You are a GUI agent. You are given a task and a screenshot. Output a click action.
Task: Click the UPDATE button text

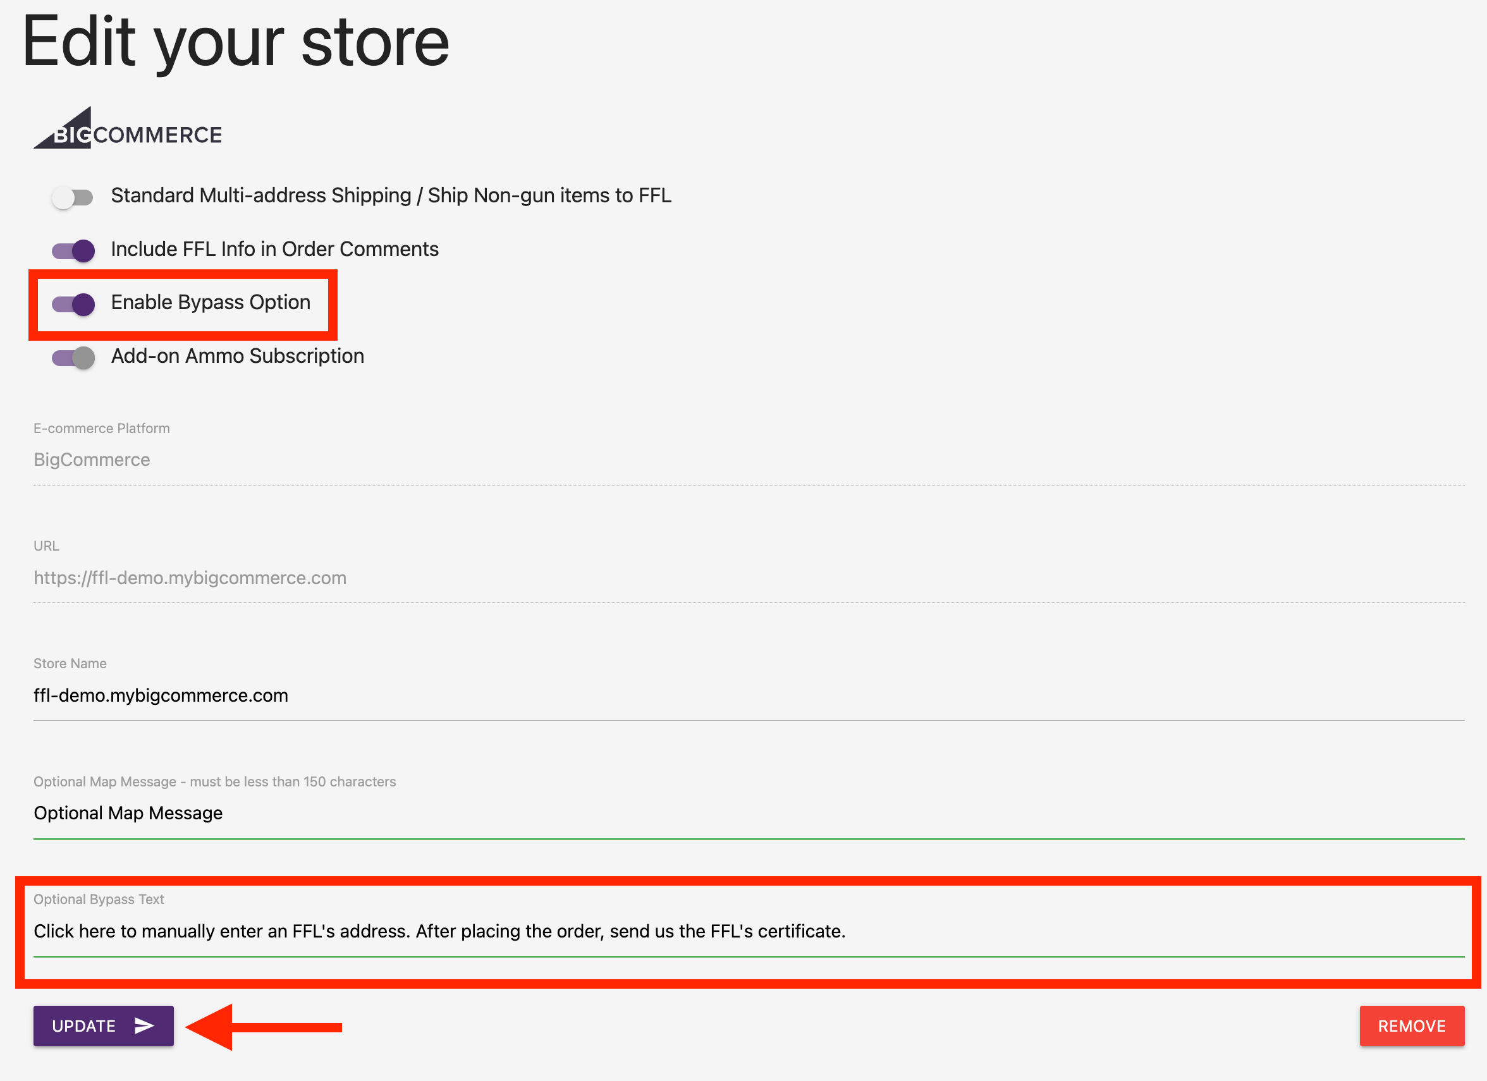pos(84,1026)
